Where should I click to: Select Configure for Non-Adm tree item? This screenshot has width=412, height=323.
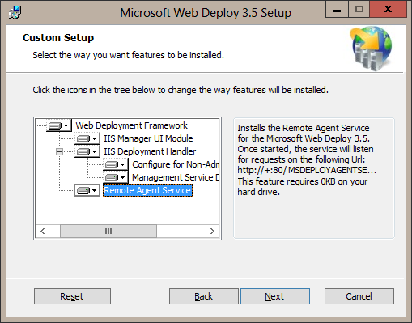tap(176, 164)
